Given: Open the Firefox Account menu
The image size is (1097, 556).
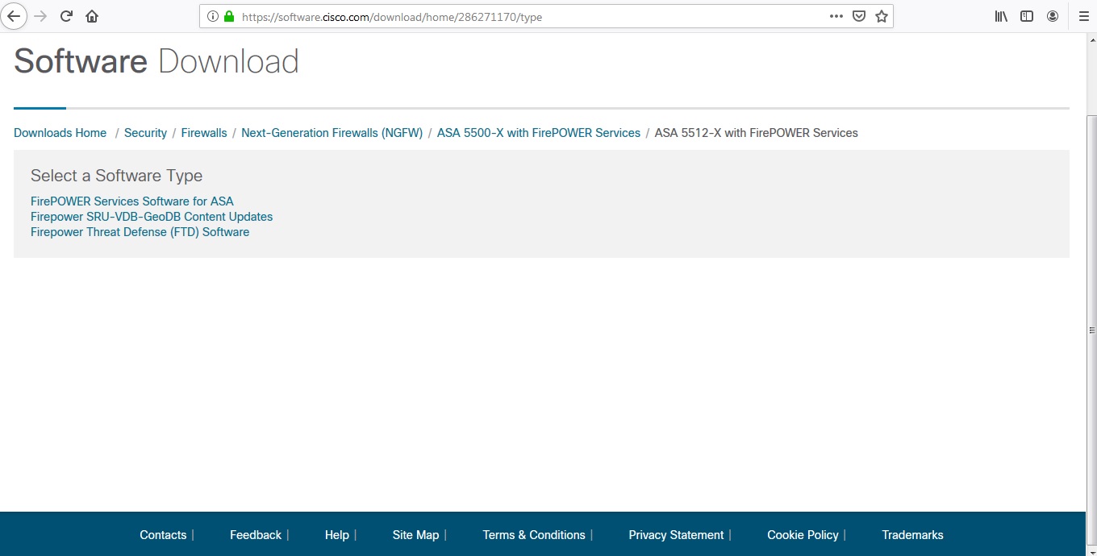Looking at the screenshot, I should click(1052, 15).
